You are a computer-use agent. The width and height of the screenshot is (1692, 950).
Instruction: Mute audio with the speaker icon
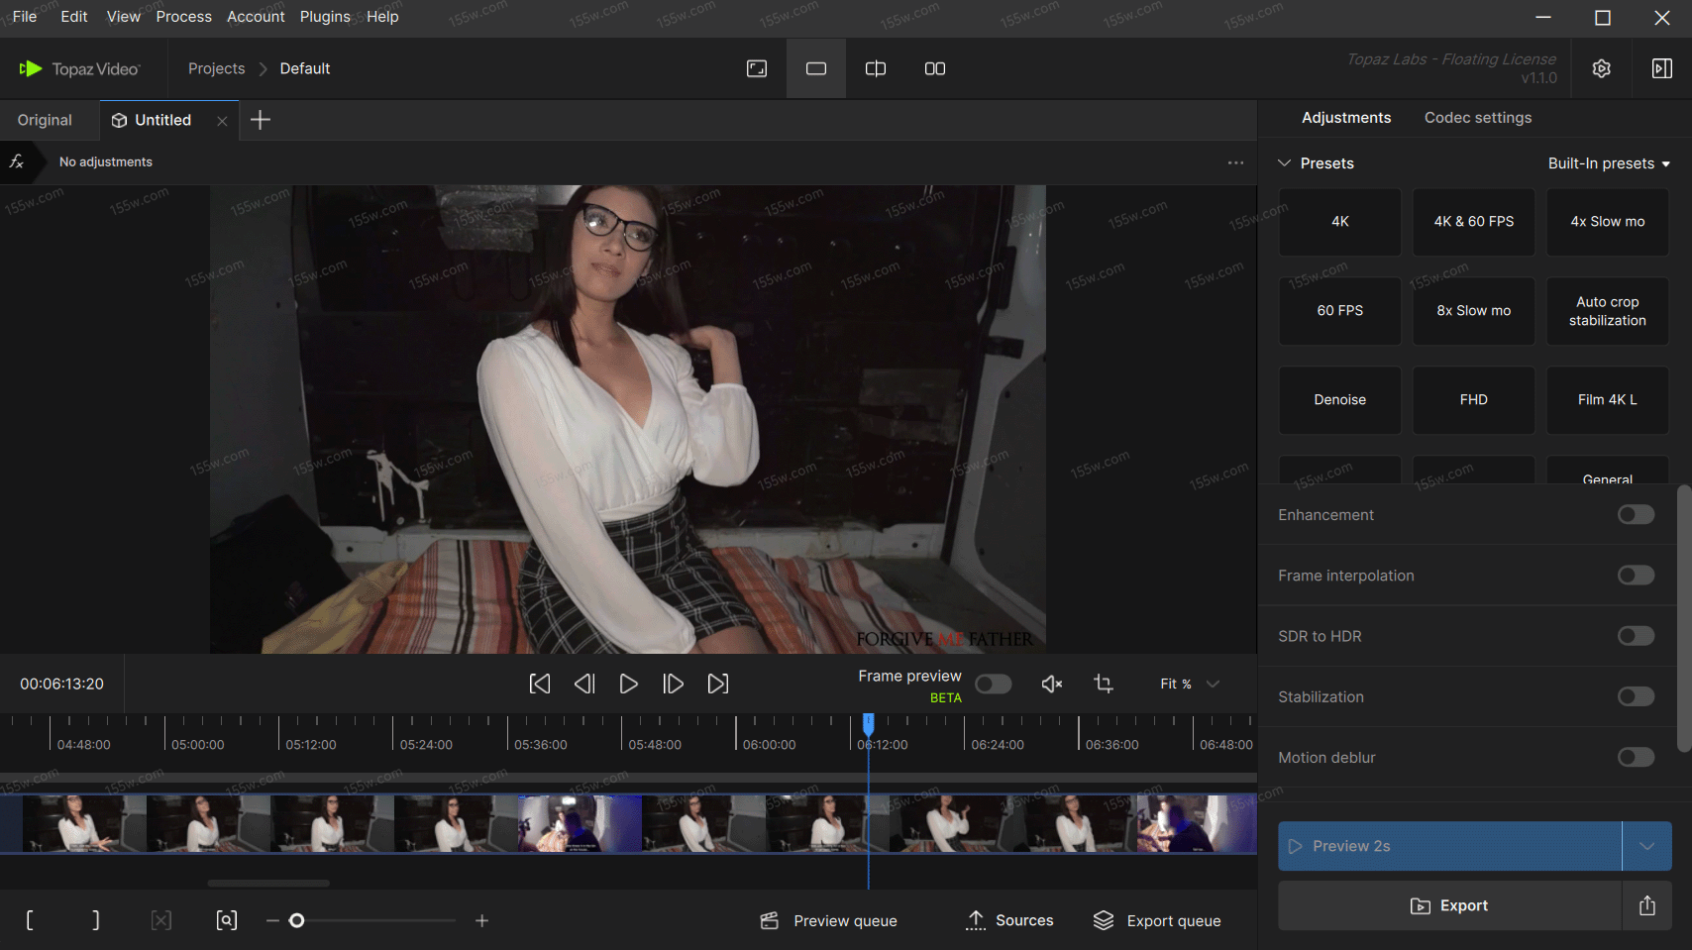click(x=1051, y=684)
